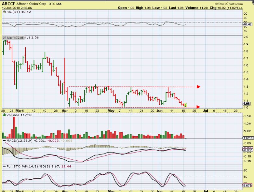Screen dimensions: 254x192
Task: Click the 40.42 RSI value tag
Action: (x=248, y=24)
